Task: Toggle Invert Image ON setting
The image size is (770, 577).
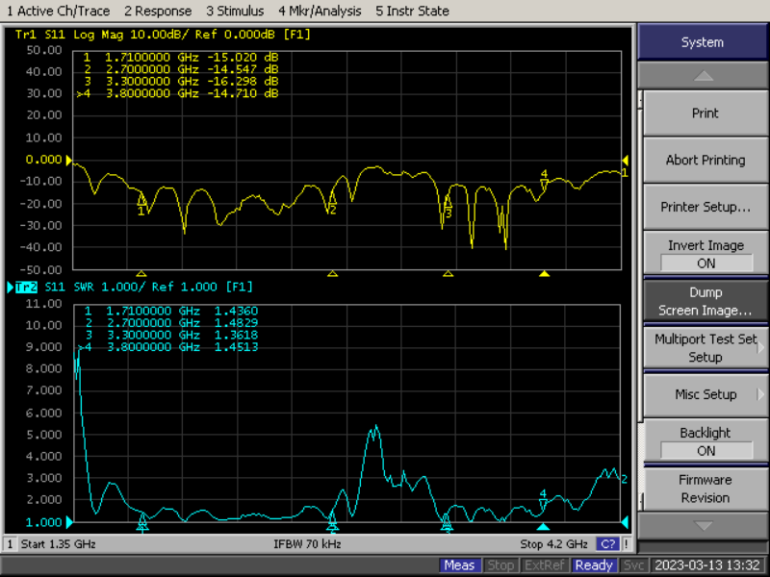Action: [x=706, y=254]
